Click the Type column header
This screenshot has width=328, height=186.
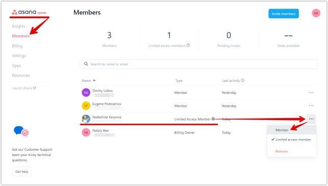click(179, 81)
